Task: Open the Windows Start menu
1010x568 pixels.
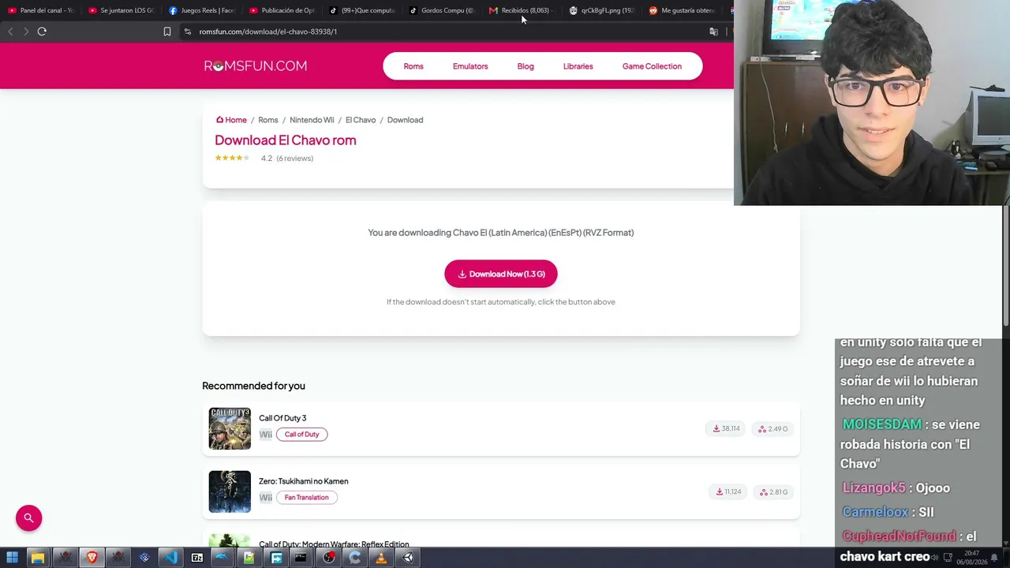Action: pos(12,558)
